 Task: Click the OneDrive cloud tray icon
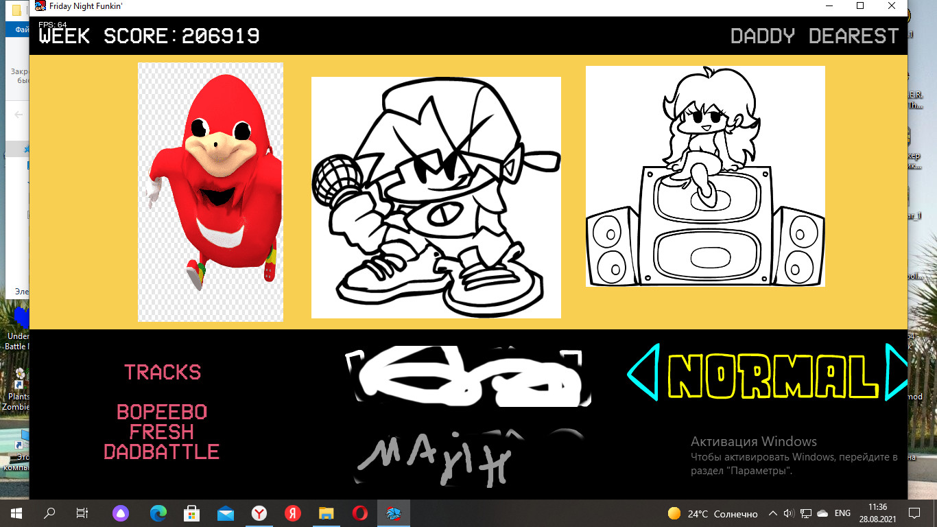point(822,513)
